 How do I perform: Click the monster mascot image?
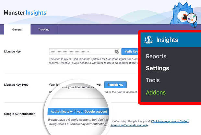tap(183, 14)
